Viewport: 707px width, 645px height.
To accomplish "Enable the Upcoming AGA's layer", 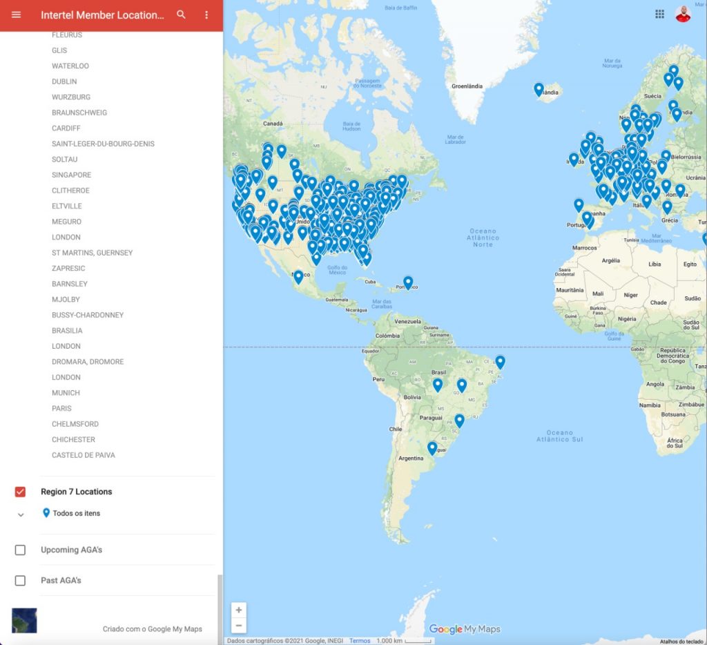I will [x=20, y=550].
